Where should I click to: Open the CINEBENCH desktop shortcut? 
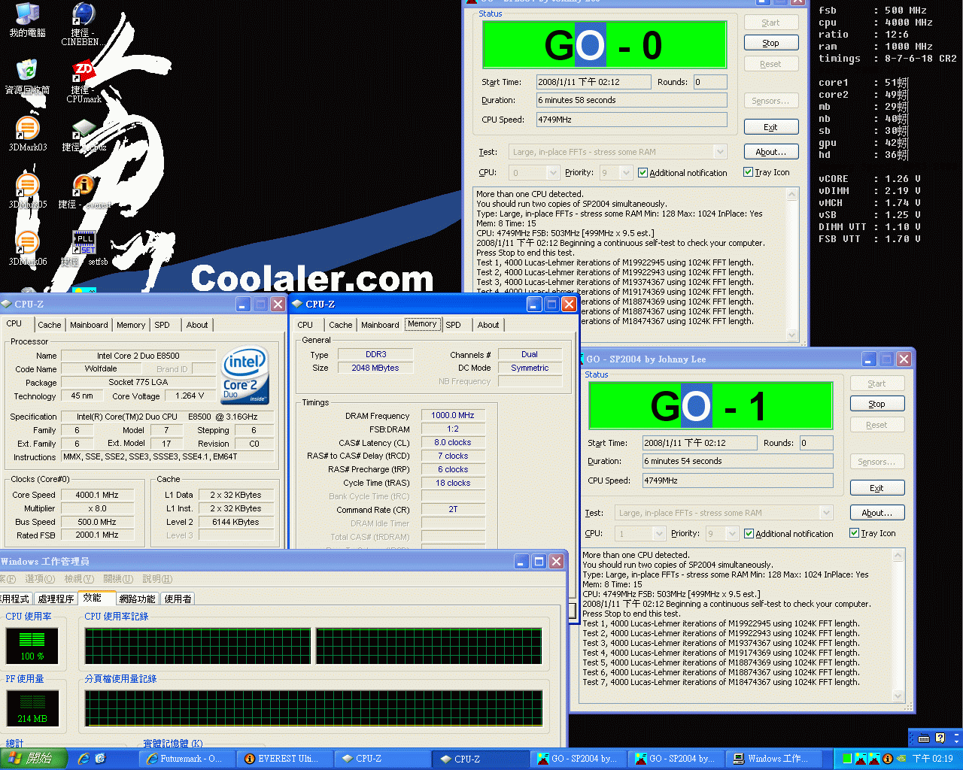(84, 24)
